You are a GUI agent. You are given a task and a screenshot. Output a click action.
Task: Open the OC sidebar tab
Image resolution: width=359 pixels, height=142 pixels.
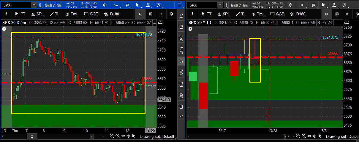point(181,72)
